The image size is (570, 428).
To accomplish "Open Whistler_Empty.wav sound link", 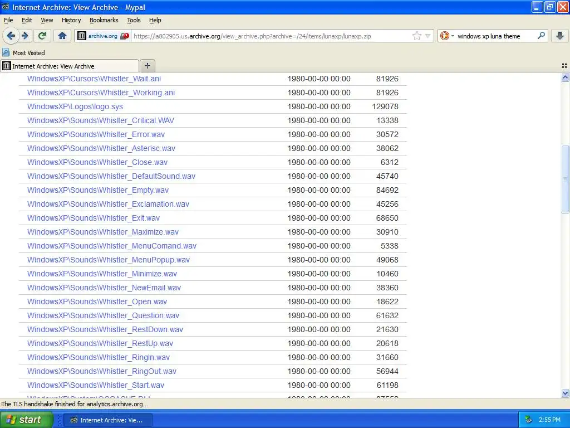I will 98,190.
